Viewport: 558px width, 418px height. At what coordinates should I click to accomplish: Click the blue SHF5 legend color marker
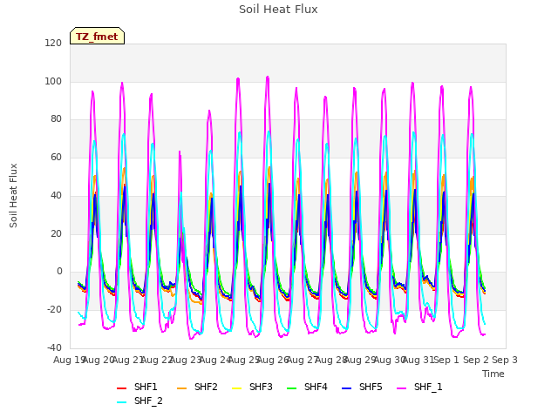347,388
